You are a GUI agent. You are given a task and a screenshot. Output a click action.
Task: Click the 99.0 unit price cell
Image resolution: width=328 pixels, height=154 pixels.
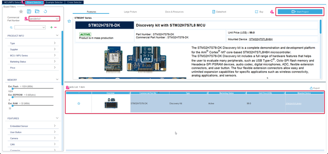(266, 103)
